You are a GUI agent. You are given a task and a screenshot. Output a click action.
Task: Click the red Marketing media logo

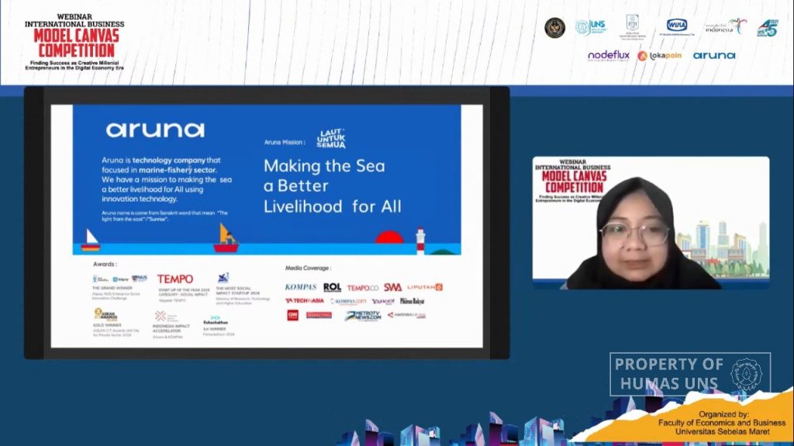(x=319, y=315)
